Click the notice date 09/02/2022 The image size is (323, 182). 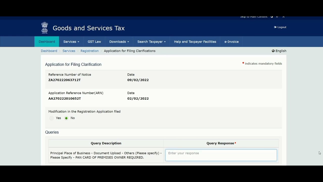click(138, 80)
